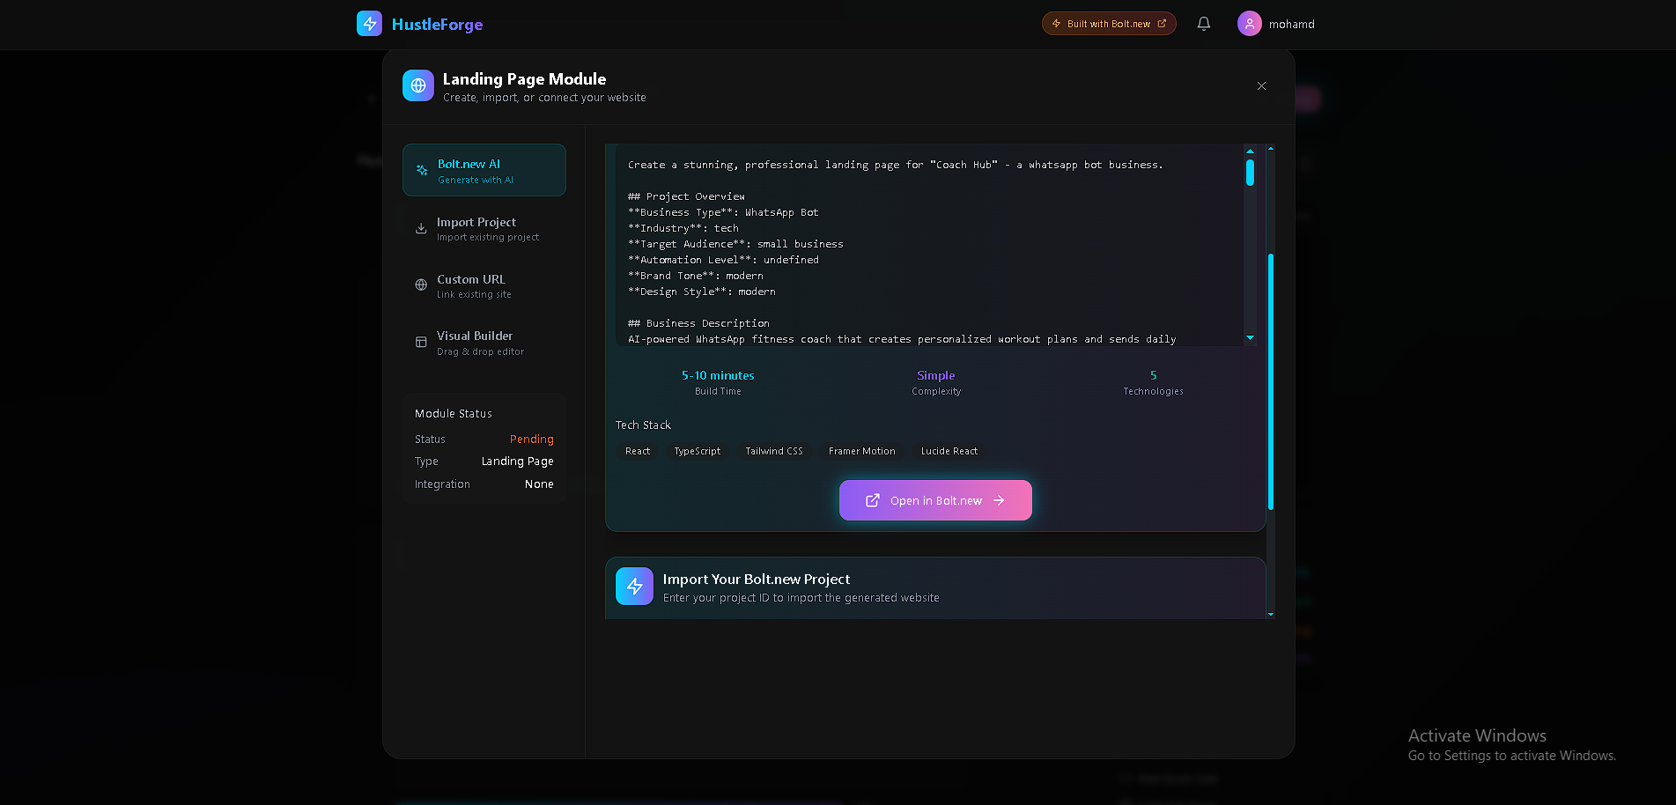Click the prompt text box scroll-down arrow
Image resolution: width=1676 pixels, height=805 pixels.
pos(1250,338)
